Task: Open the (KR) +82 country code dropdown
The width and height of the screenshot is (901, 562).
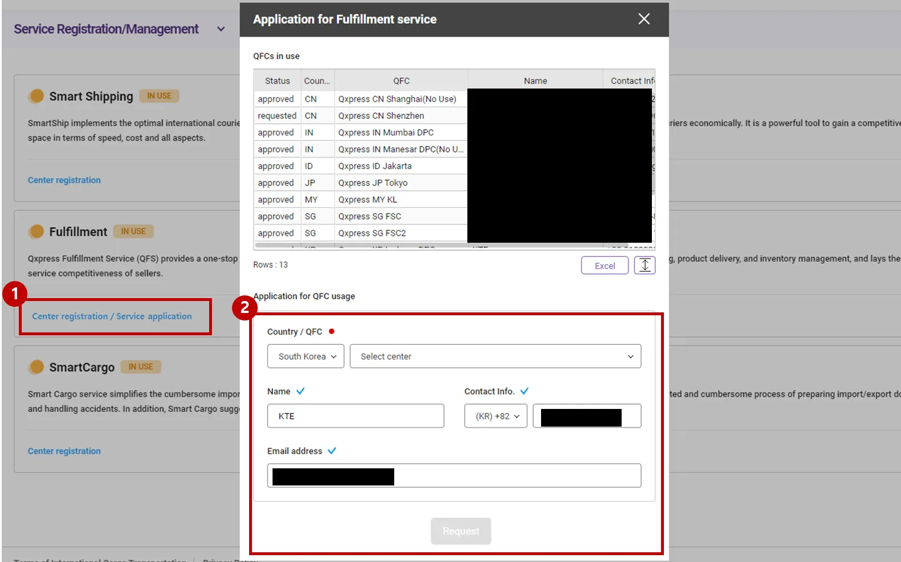Action: [x=496, y=416]
